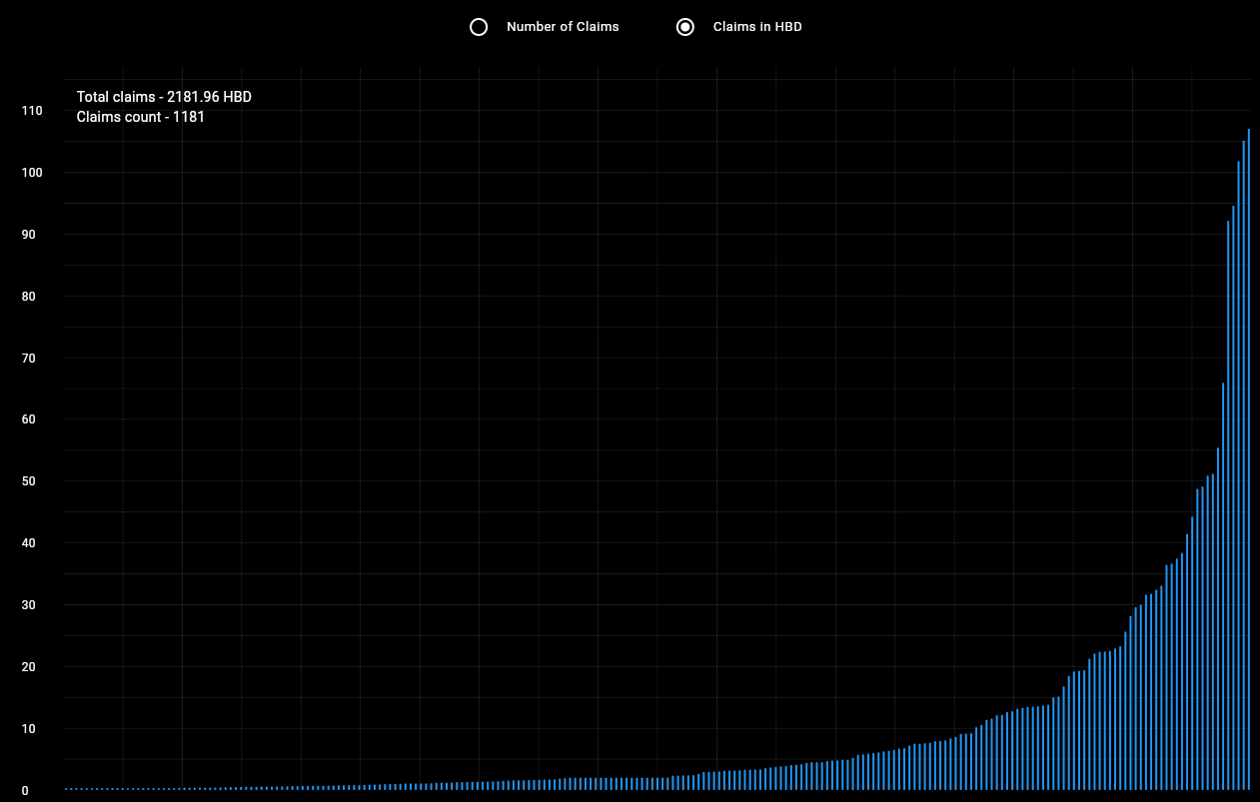Click the y-axis label 100
The height and width of the screenshot is (802, 1260).
(x=32, y=173)
